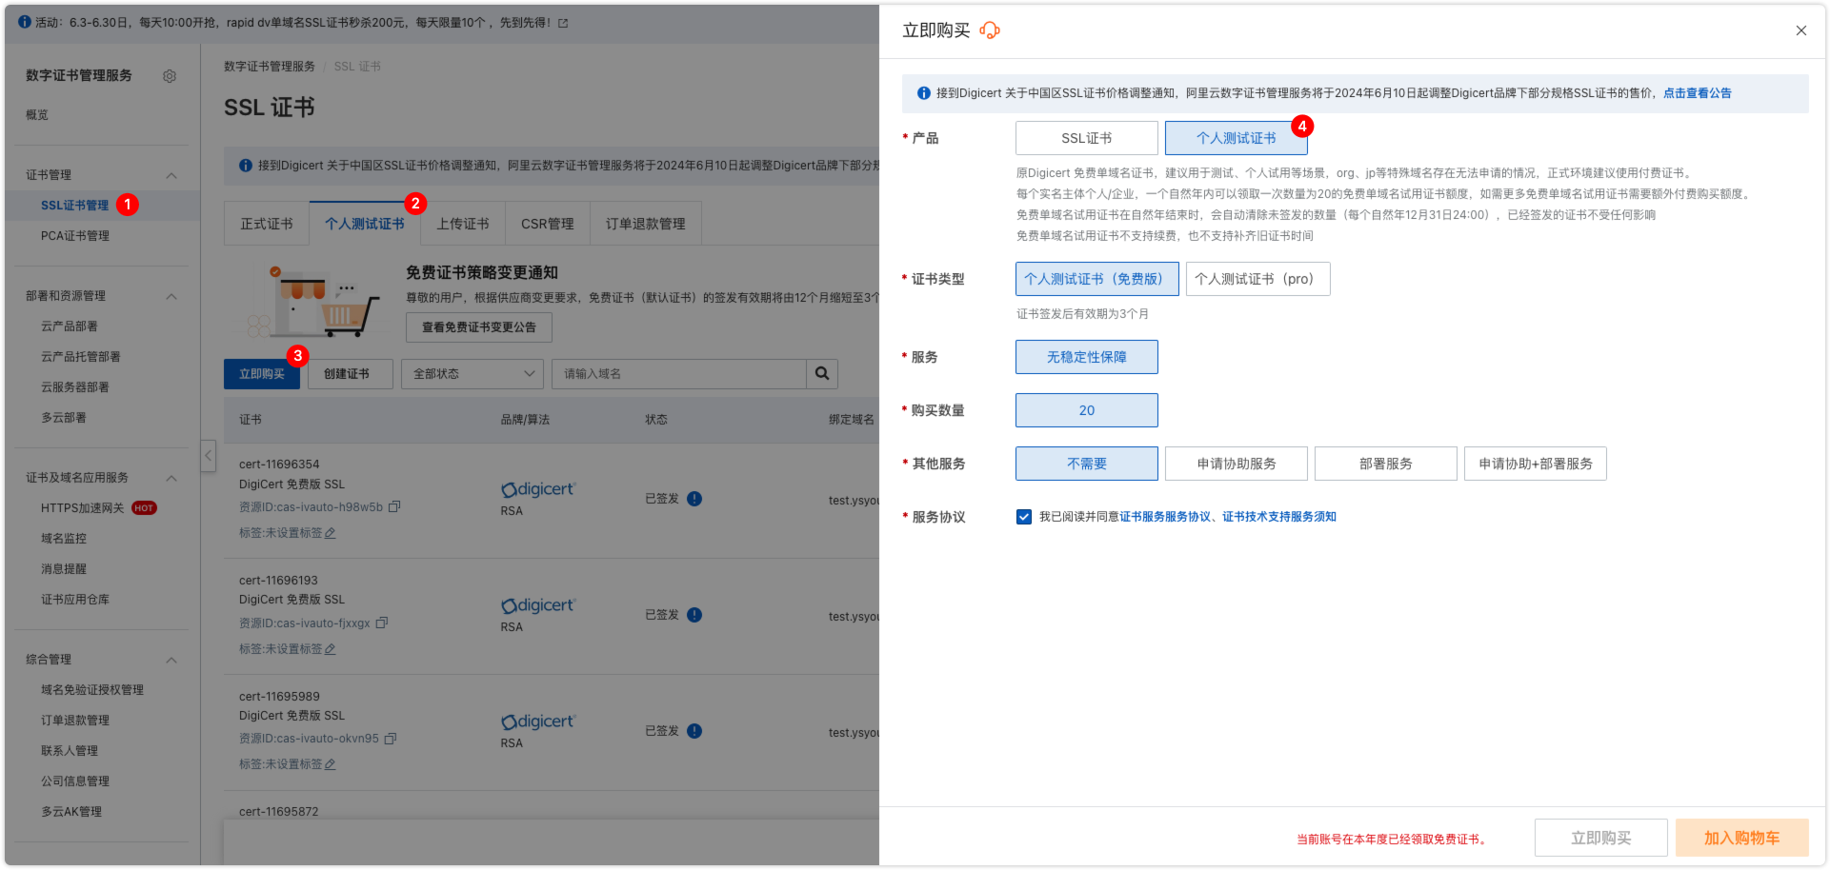Select 申请协助服务 option

pos(1237,464)
